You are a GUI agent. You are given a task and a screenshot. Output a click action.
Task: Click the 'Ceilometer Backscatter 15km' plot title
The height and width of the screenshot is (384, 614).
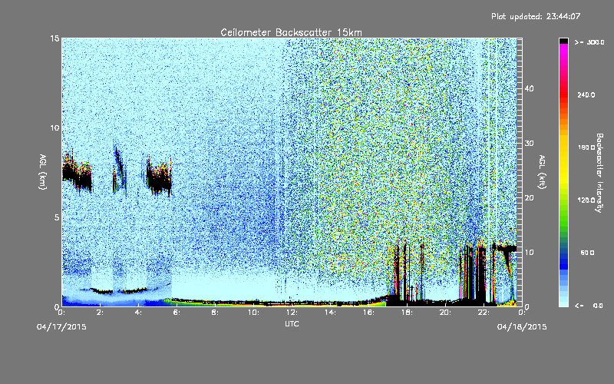click(x=291, y=32)
